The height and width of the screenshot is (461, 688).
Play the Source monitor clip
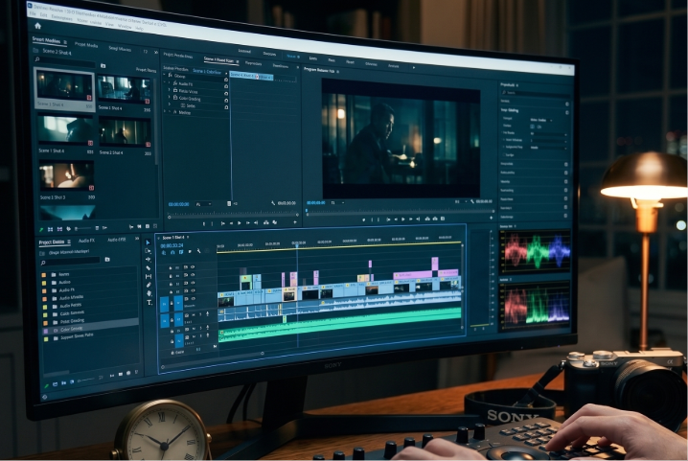coord(240,223)
